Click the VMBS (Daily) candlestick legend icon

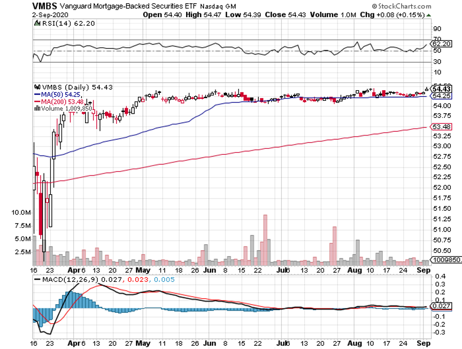37,87
